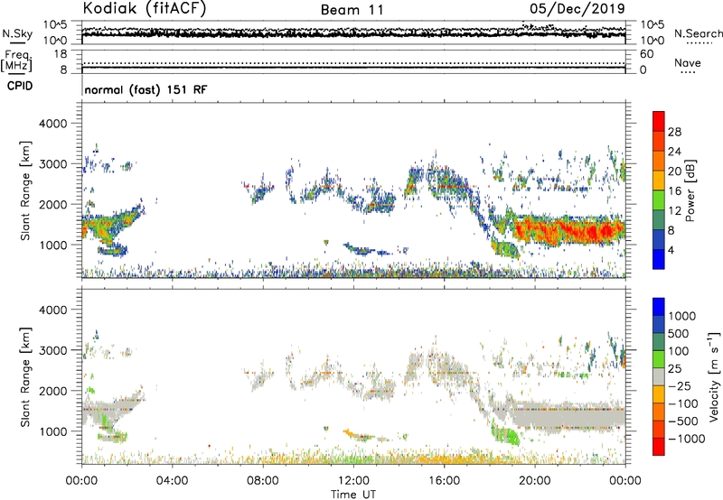Click 'Slant Range [km]' label of power plot
Viewport: 723px width, 500px height.
pyautogui.click(x=25, y=190)
